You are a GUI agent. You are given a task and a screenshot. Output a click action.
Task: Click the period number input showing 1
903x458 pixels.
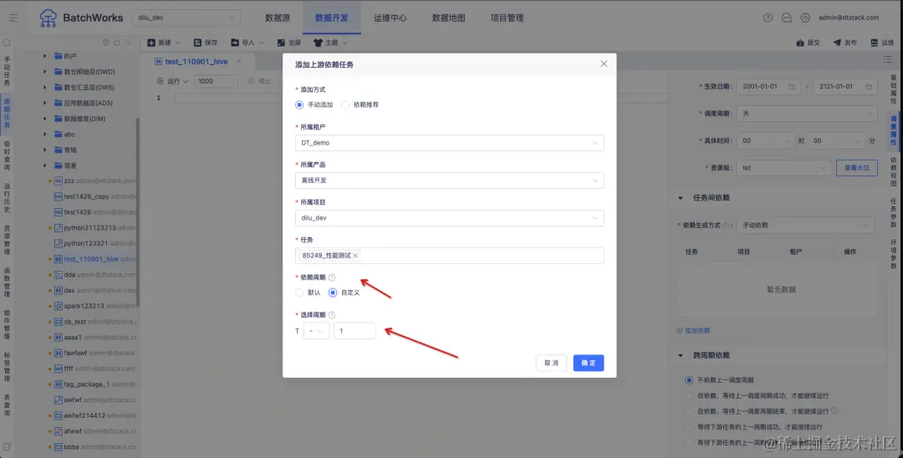click(x=355, y=331)
